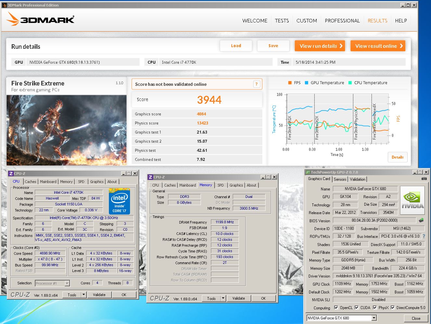Switch to the Mainboard tab in CPU-Z CPU window

pos(48,182)
